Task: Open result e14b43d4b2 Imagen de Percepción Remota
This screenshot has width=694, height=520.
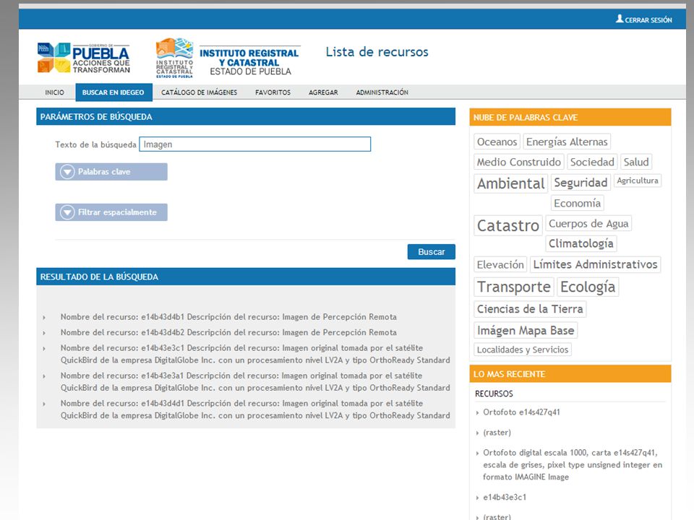Action: (228, 332)
